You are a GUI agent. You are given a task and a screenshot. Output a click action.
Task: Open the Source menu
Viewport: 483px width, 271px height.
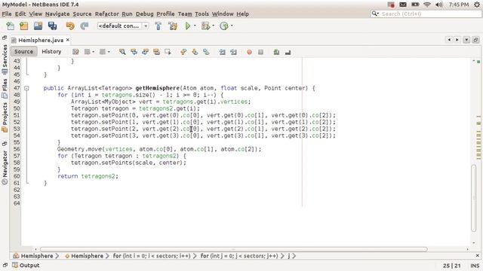coord(82,14)
